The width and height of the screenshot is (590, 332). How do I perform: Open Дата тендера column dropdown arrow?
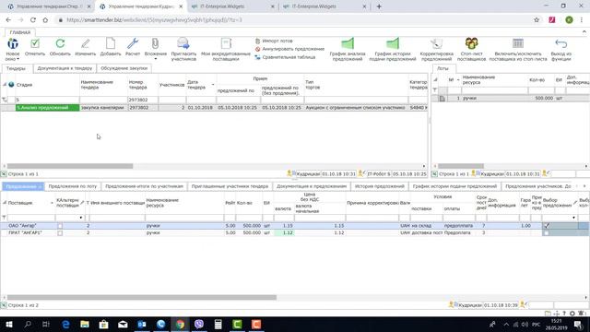213,85
